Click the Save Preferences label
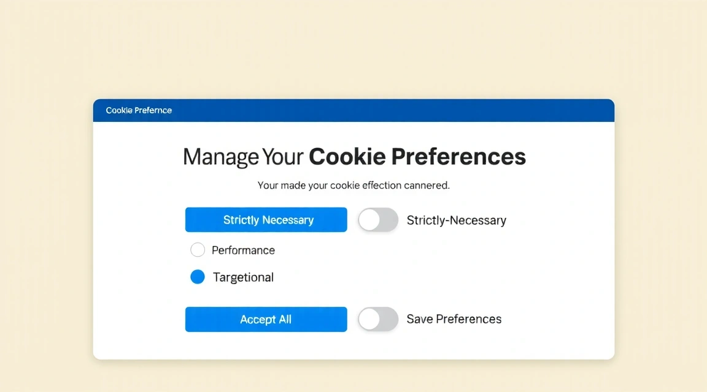 click(454, 318)
